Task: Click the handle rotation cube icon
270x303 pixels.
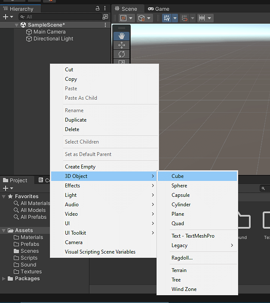Action: coord(141,18)
